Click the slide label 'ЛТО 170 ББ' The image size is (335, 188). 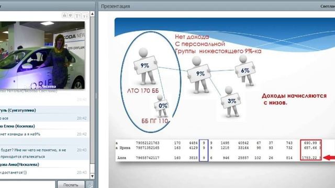coord(143,91)
